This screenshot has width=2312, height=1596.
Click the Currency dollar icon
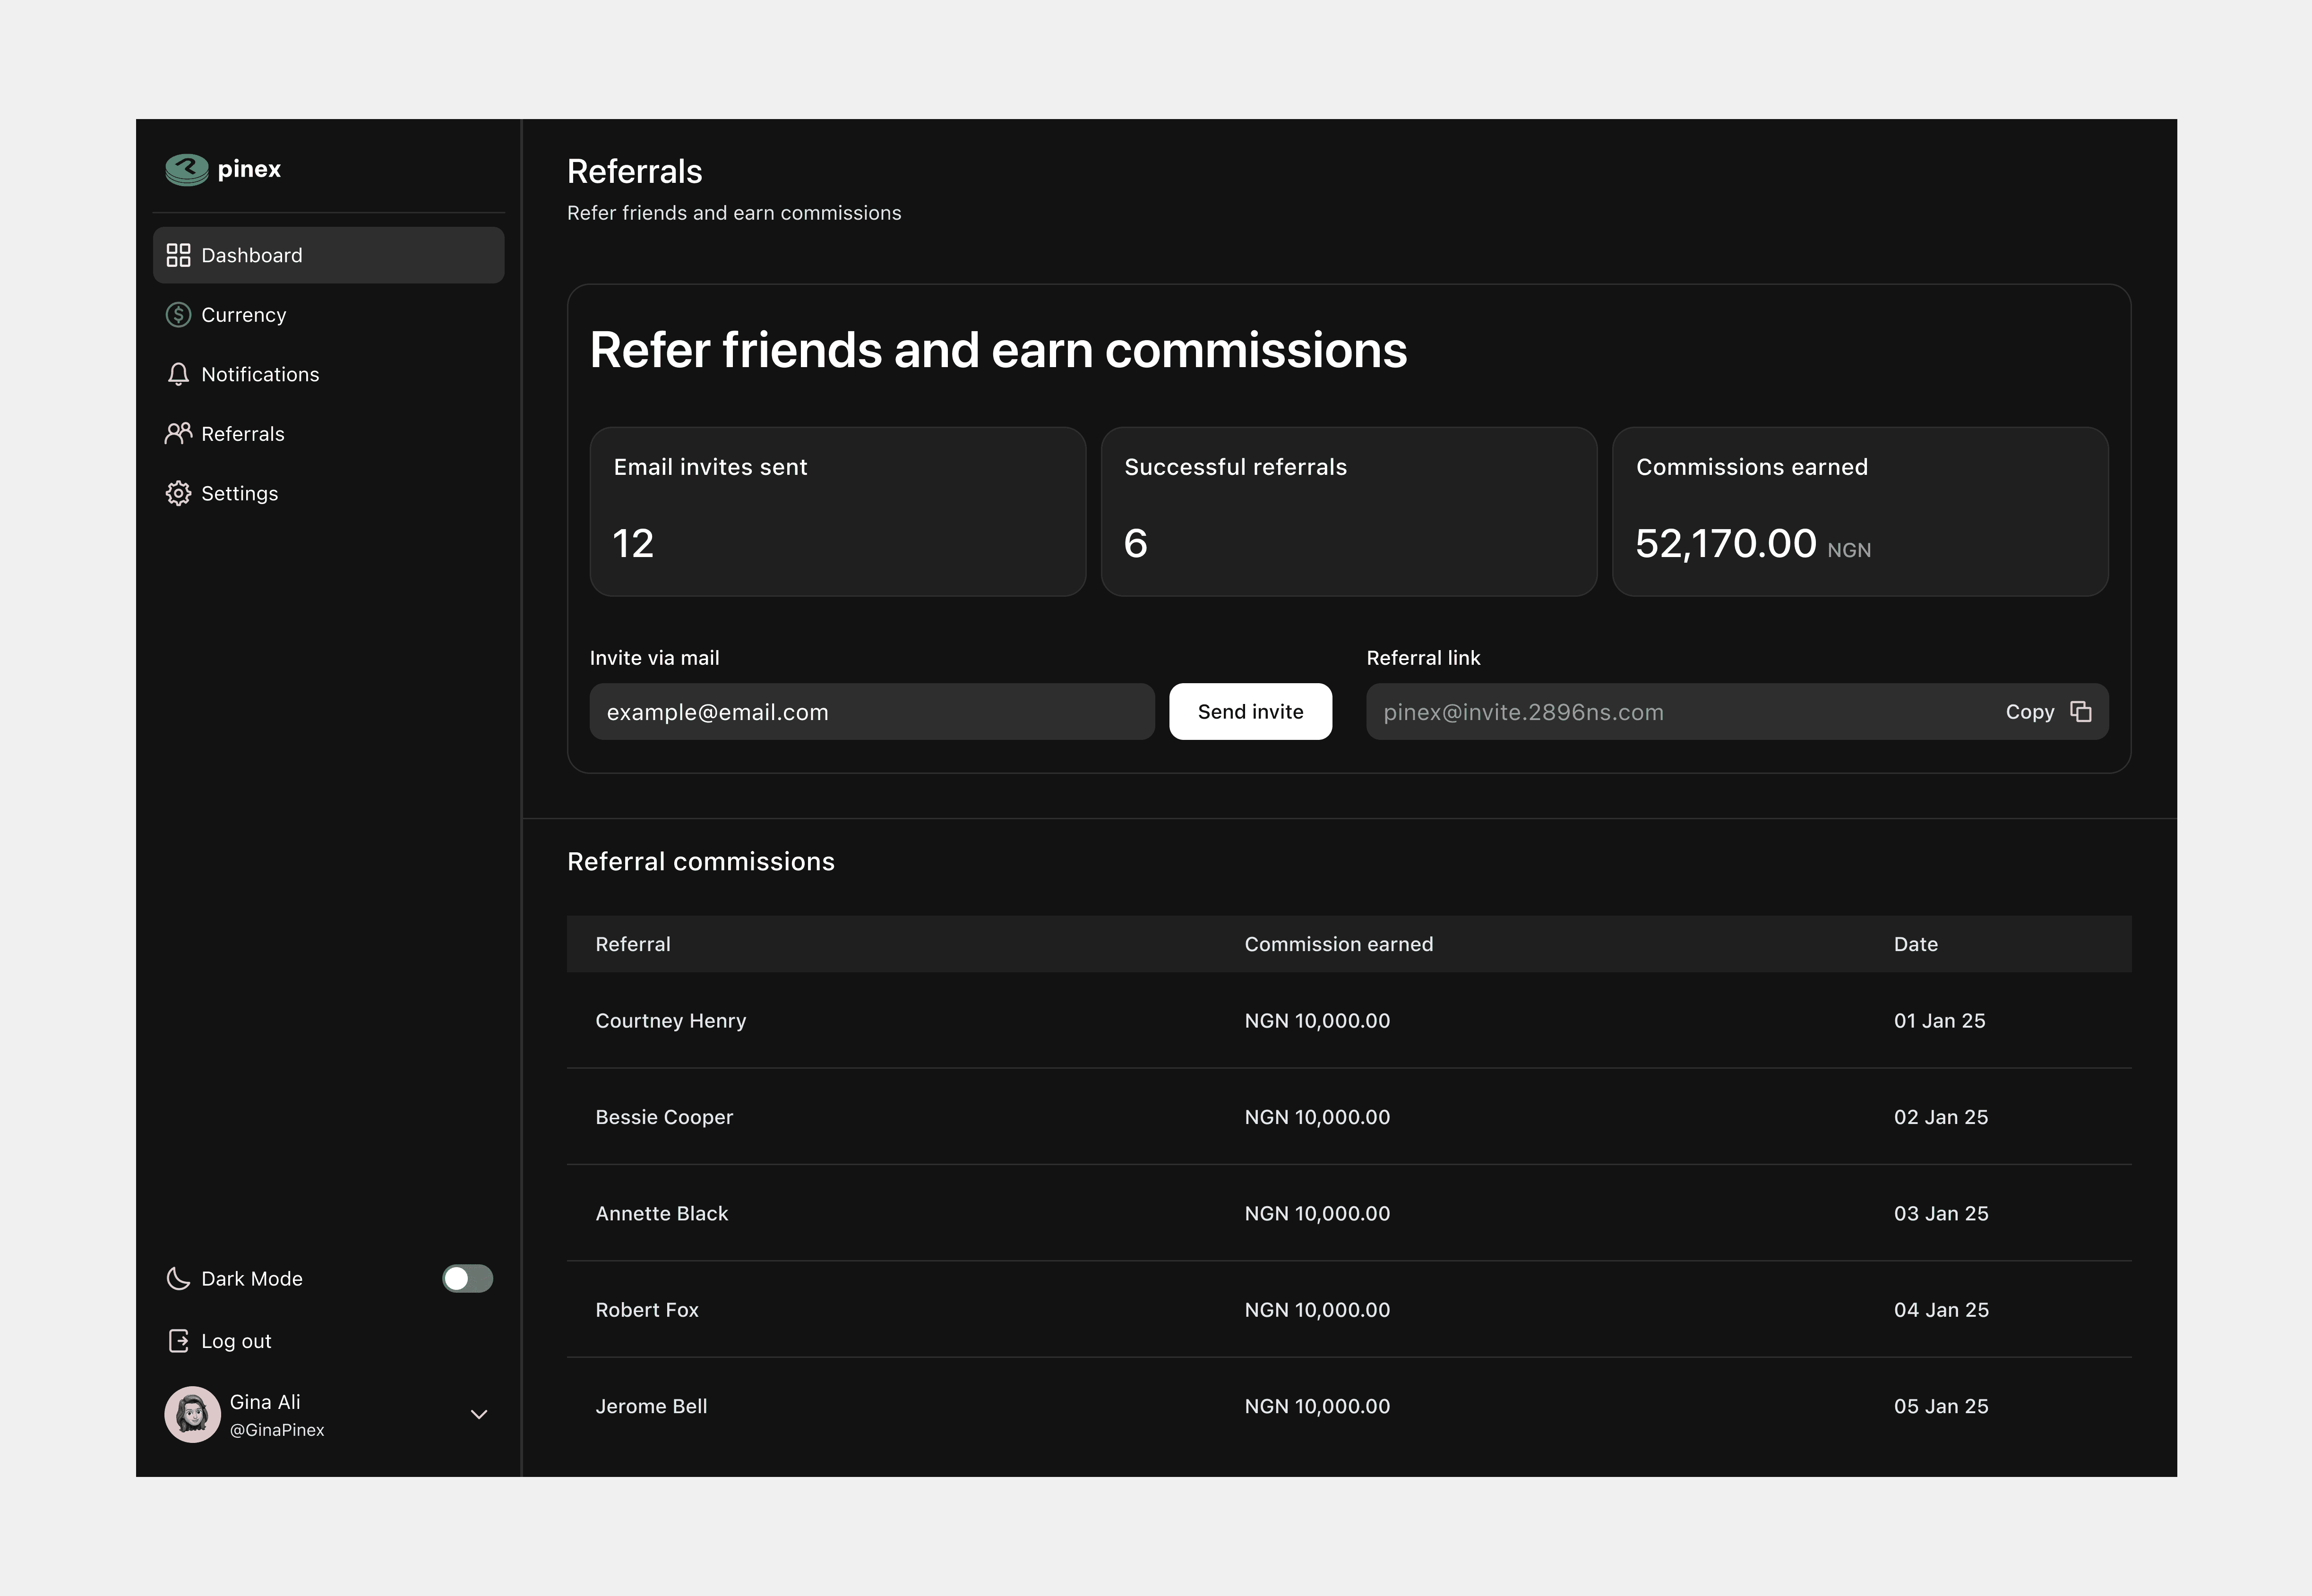(179, 314)
